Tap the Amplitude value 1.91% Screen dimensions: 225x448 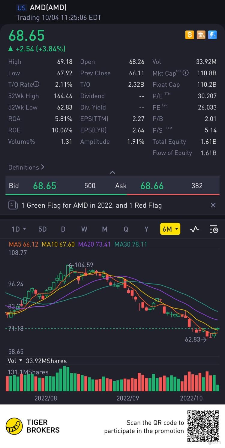[136, 142]
